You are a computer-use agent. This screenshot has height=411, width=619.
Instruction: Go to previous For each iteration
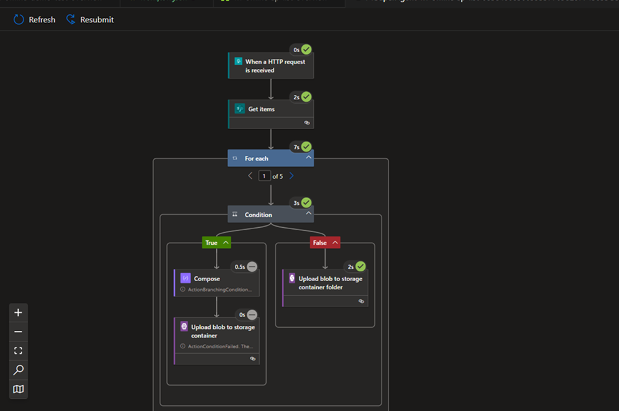(x=250, y=176)
